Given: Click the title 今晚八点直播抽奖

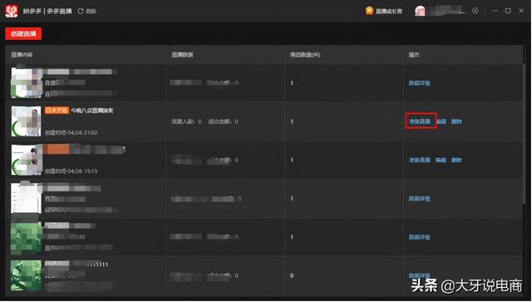Looking at the screenshot, I should [92, 111].
